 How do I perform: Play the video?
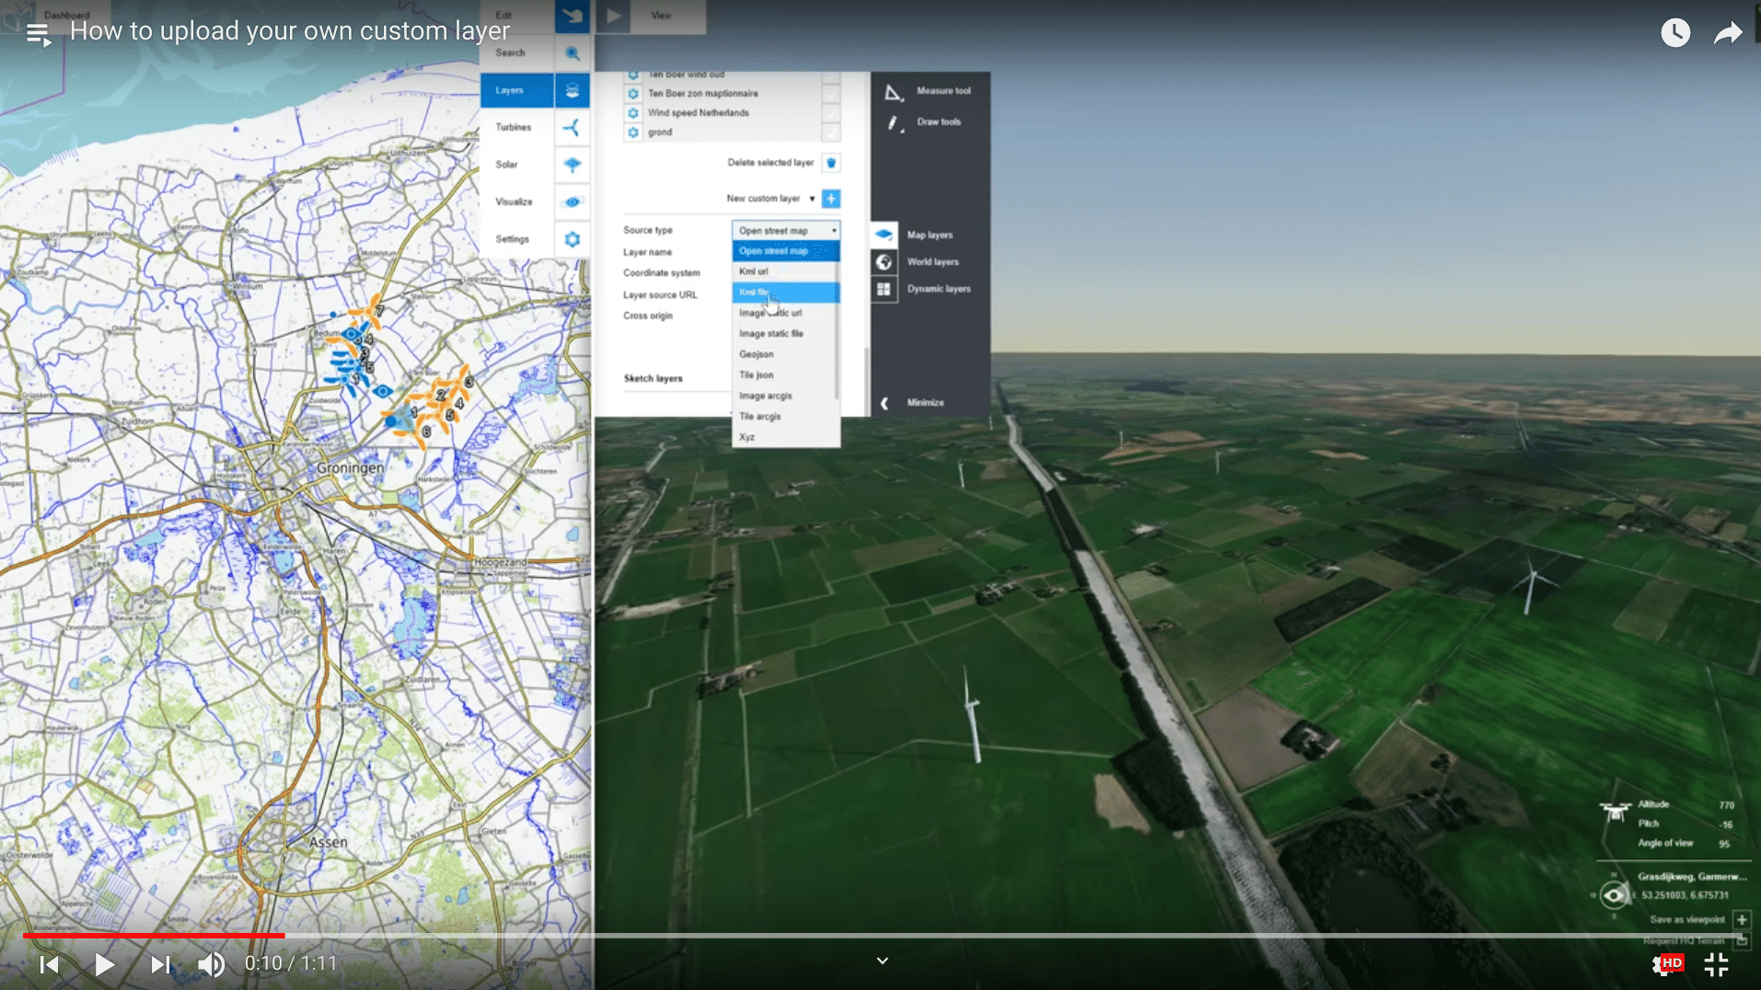104,964
